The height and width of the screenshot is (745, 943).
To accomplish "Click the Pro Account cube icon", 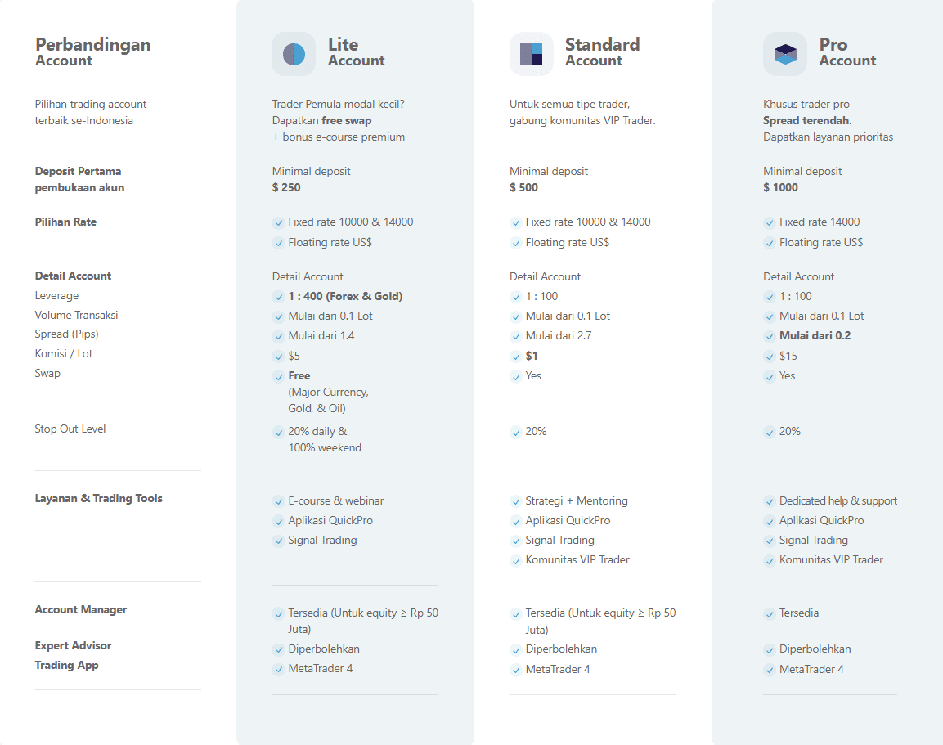I will (785, 54).
